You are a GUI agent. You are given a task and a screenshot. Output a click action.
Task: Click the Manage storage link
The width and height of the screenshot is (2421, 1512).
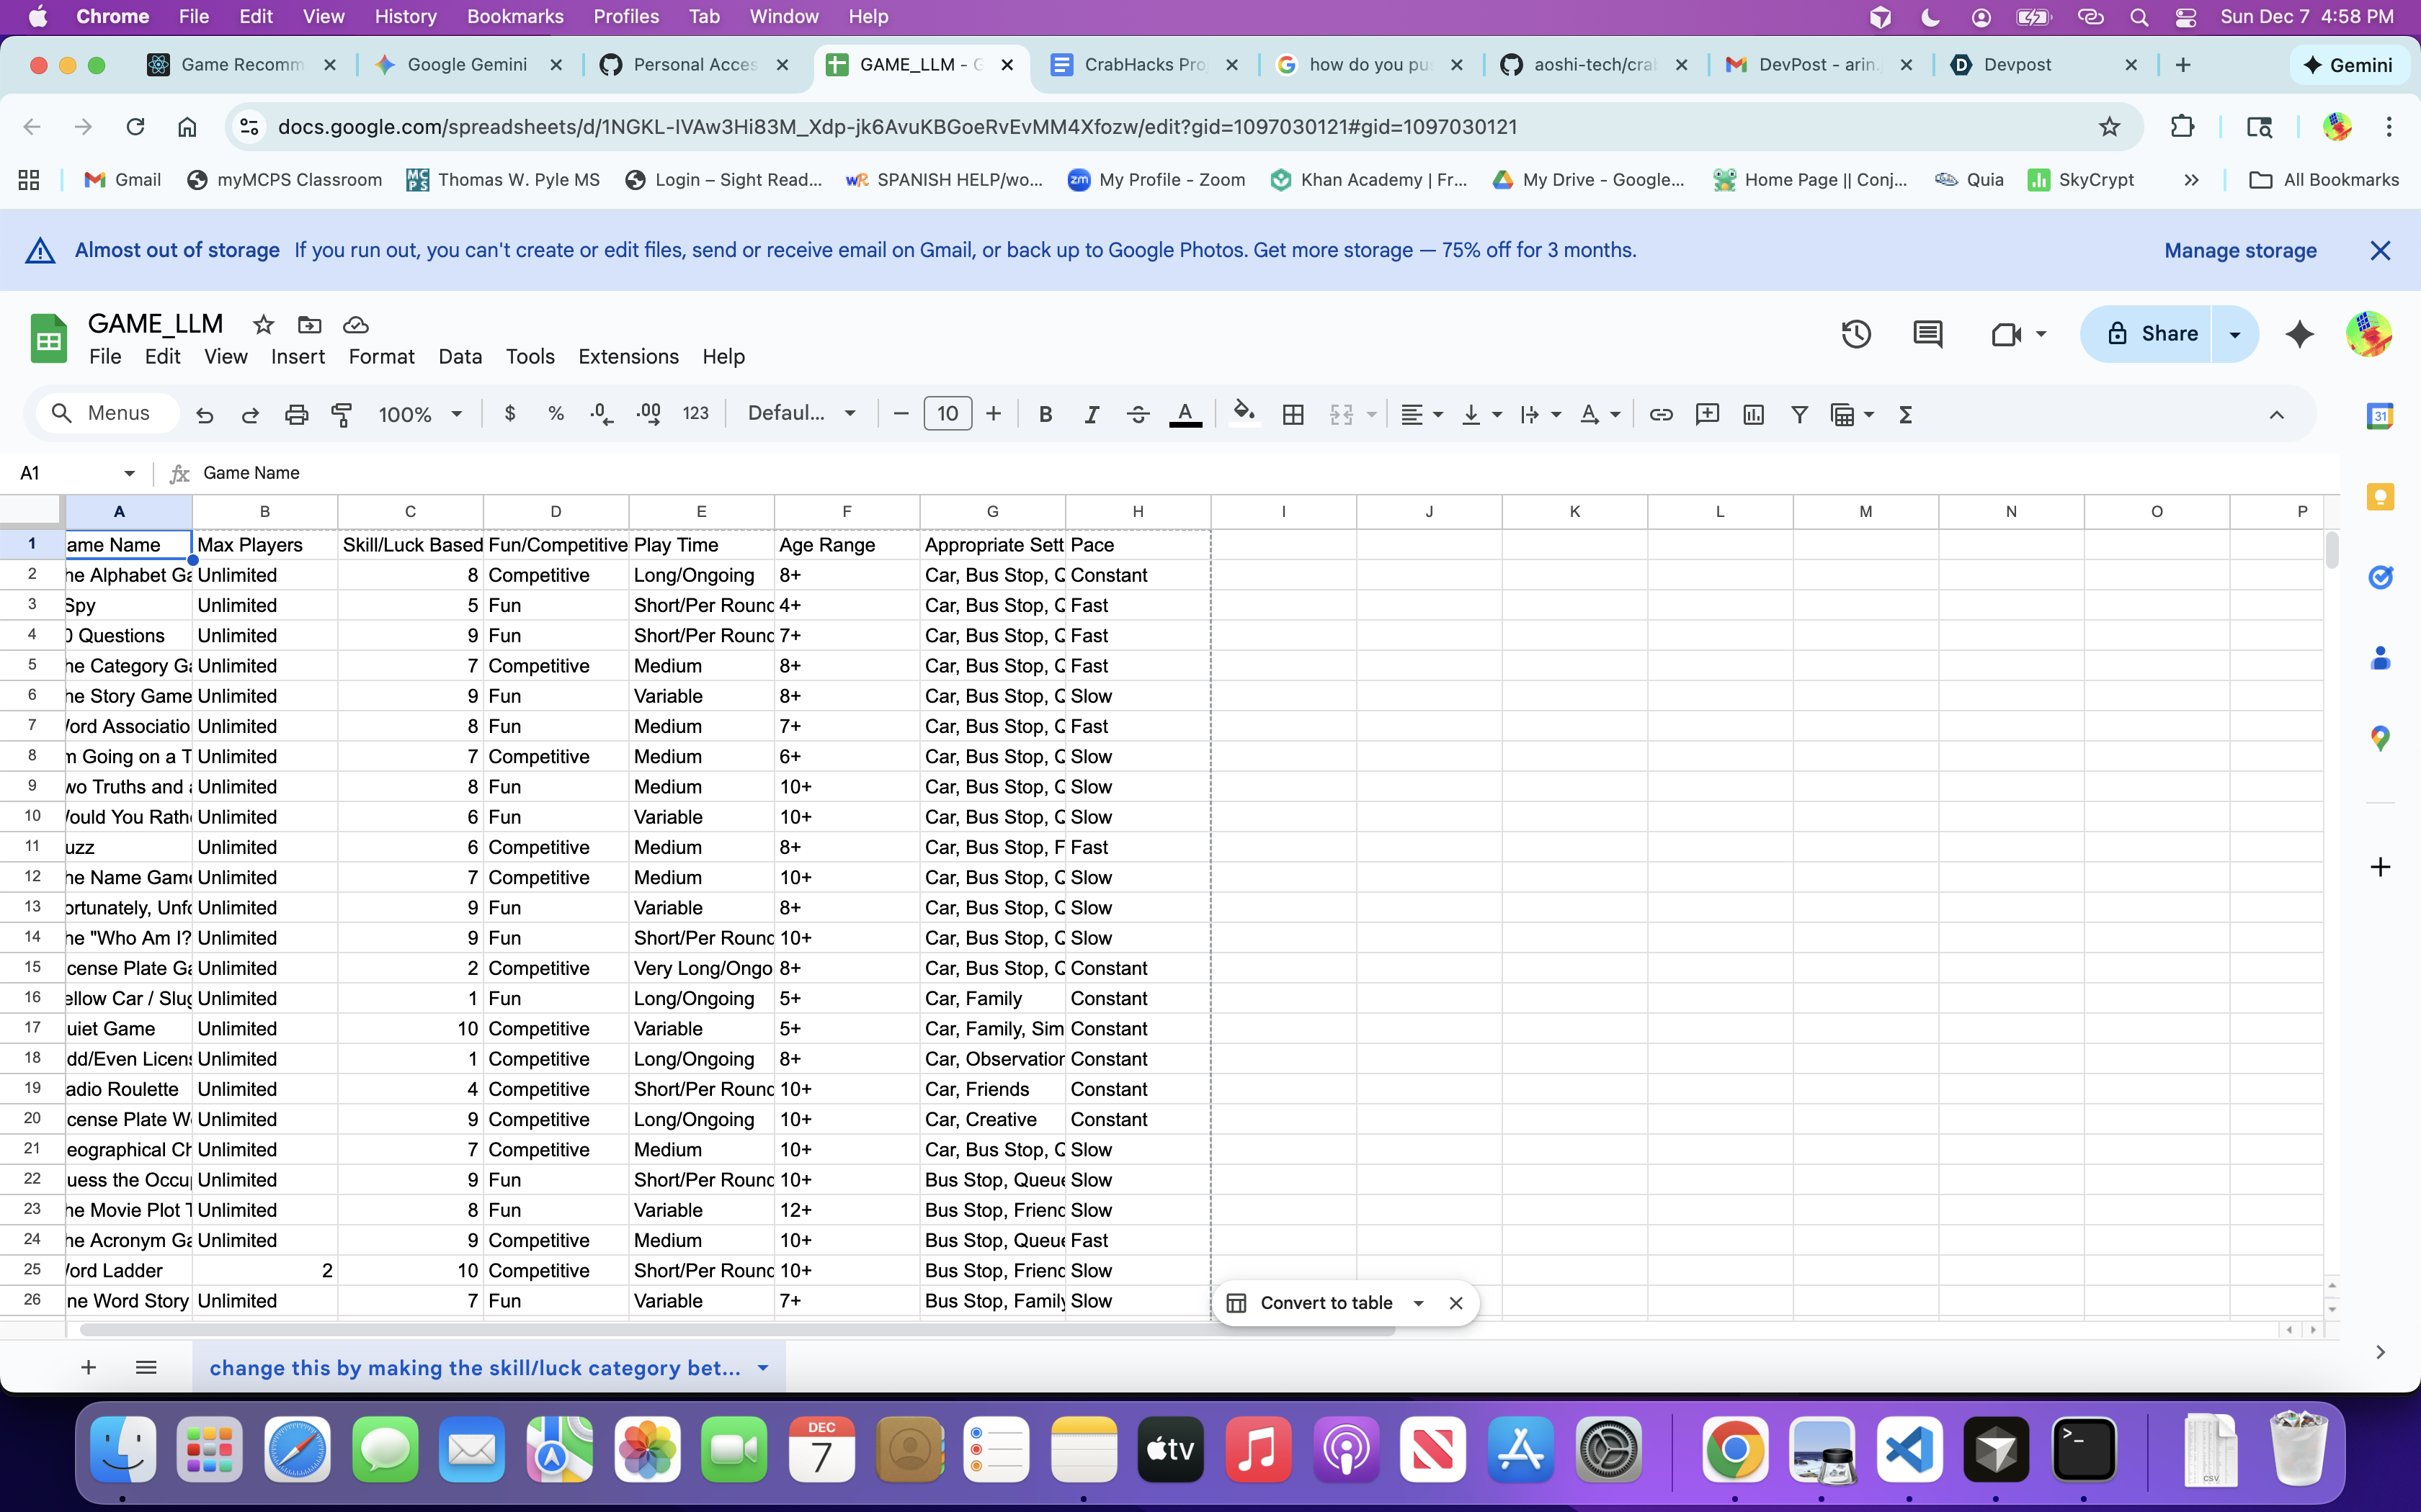(2240, 251)
